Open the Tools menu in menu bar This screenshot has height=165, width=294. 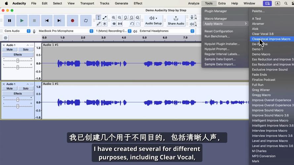coord(209,3)
